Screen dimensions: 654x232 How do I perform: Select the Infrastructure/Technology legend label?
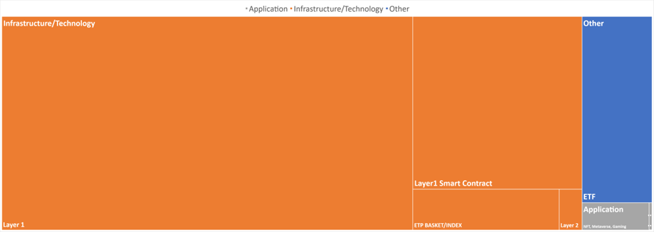coord(339,9)
